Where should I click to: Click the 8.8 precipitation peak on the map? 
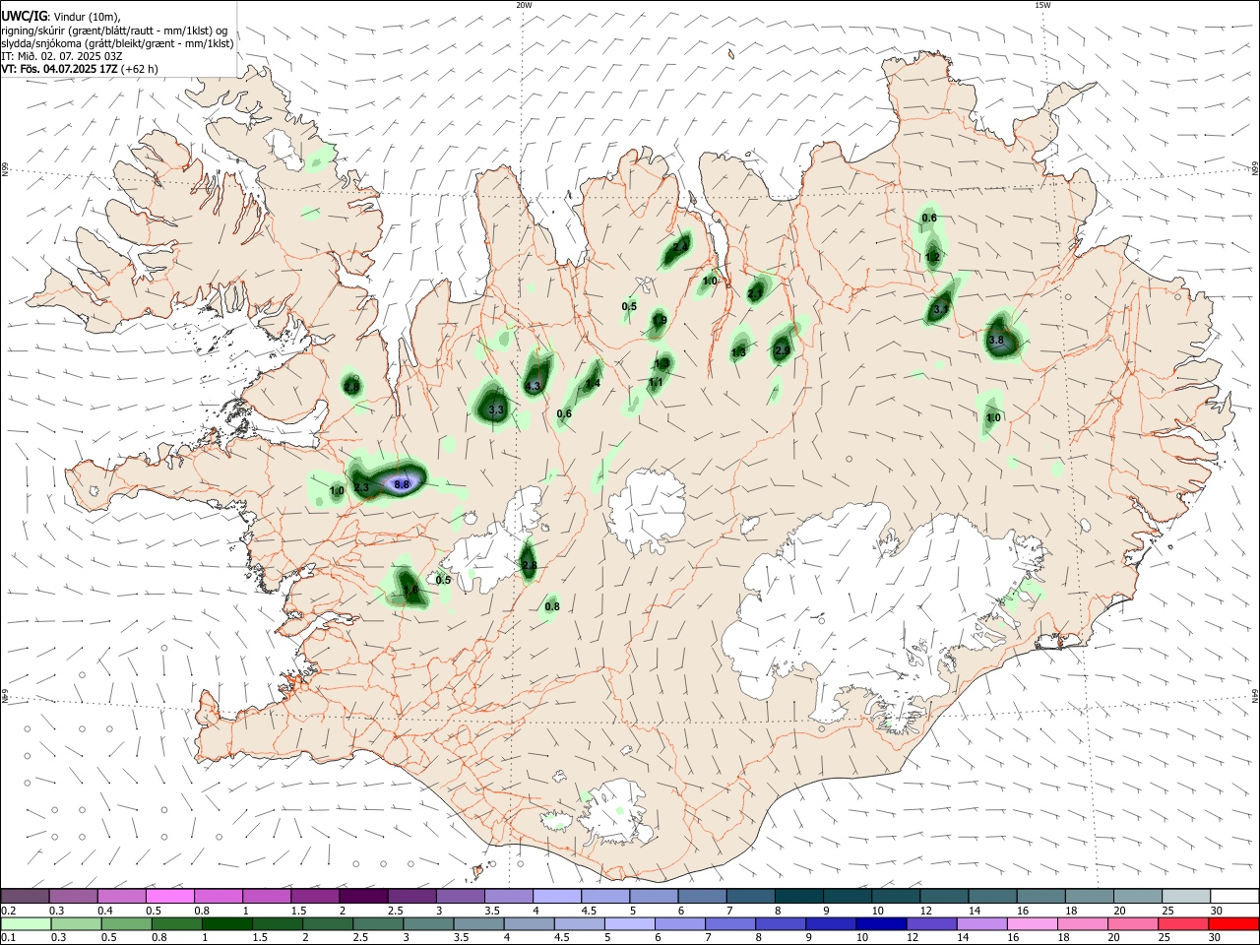(402, 484)
